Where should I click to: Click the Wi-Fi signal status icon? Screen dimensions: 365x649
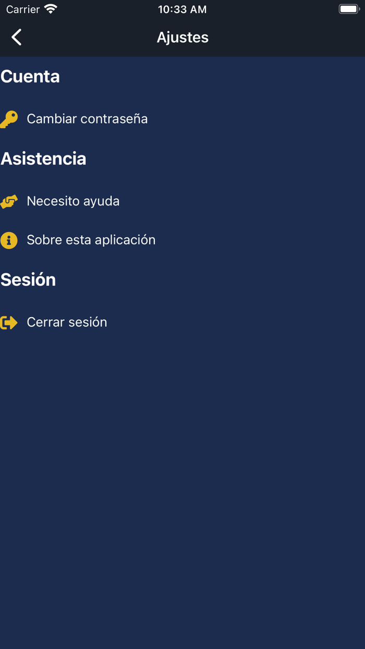pos(51,9)
